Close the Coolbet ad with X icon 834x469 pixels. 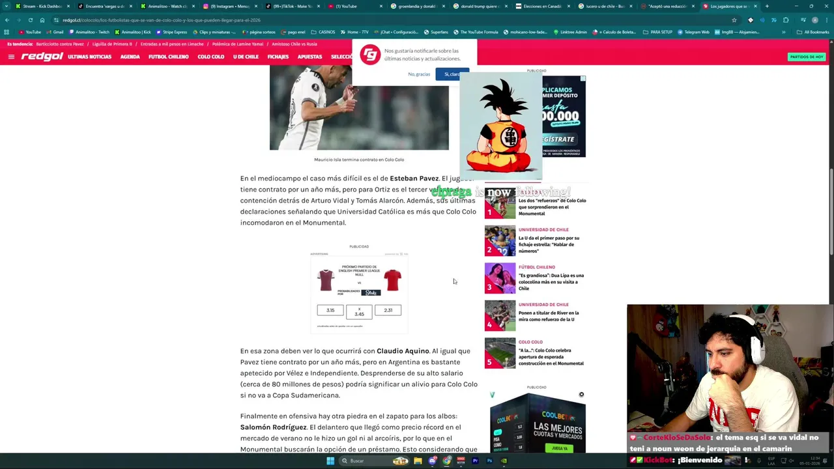click(581, 395)
